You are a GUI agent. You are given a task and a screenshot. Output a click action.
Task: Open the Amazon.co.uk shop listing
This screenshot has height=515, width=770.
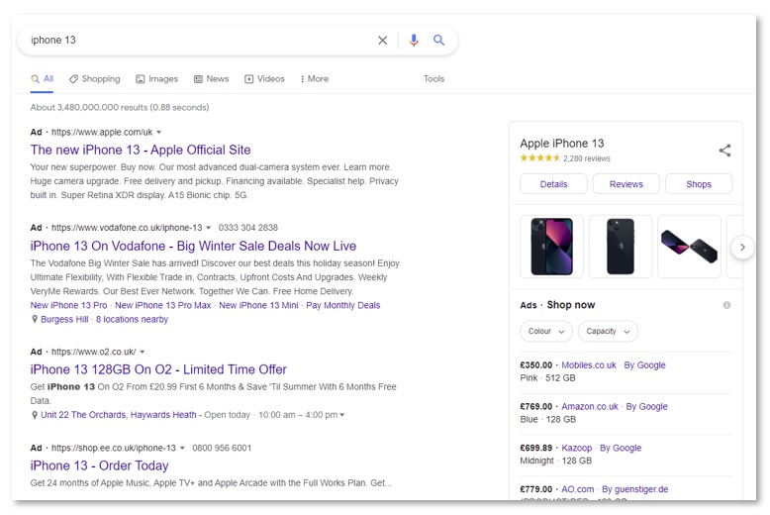coord(590,406)
